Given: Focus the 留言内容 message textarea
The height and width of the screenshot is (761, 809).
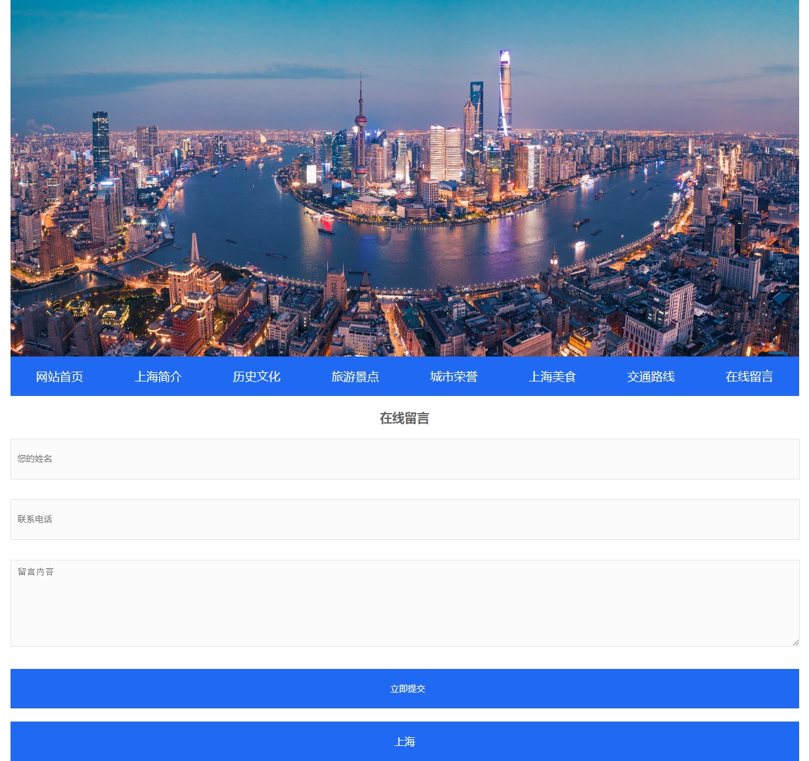Looking at the screenshot, I should pyautogui.click(x=404, y=603).
